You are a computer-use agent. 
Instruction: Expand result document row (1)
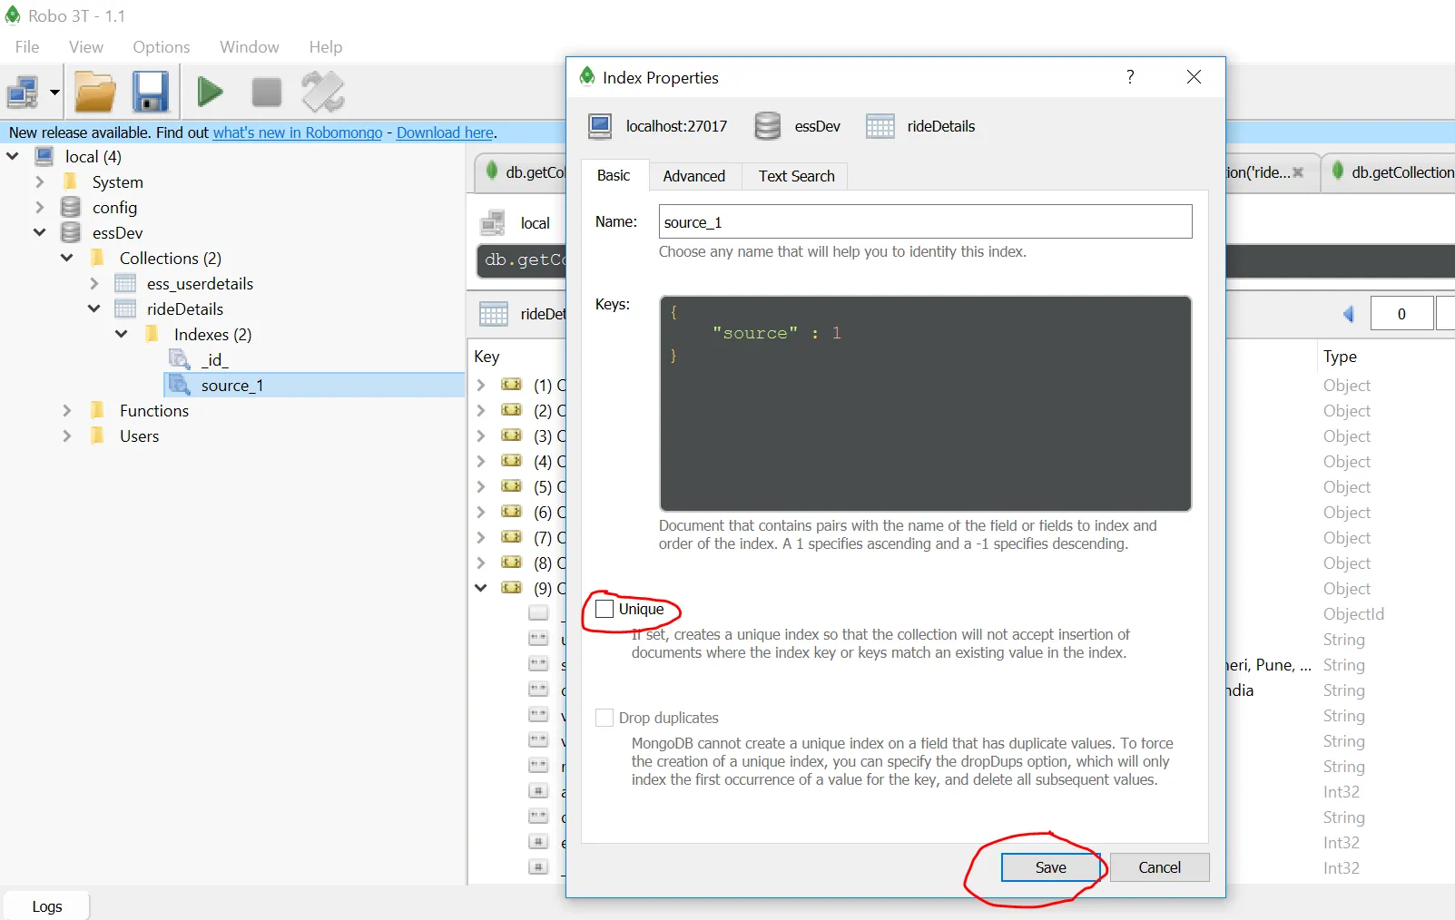481,385
